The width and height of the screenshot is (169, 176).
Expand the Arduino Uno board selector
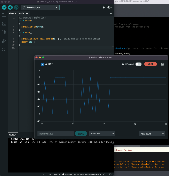[x=40, y=7]
